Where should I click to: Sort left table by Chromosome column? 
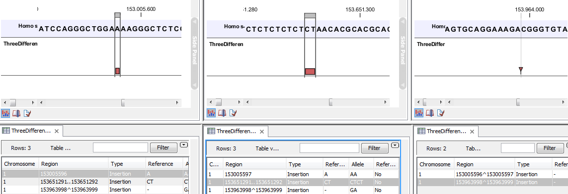point(20,164)
